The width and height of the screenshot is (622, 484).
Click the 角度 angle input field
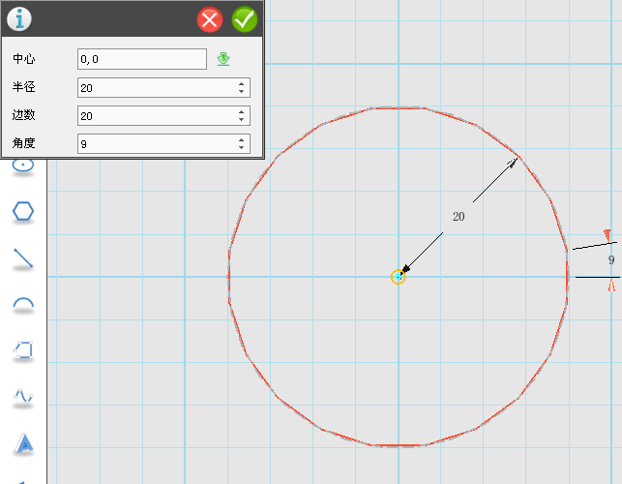point(163,143)
